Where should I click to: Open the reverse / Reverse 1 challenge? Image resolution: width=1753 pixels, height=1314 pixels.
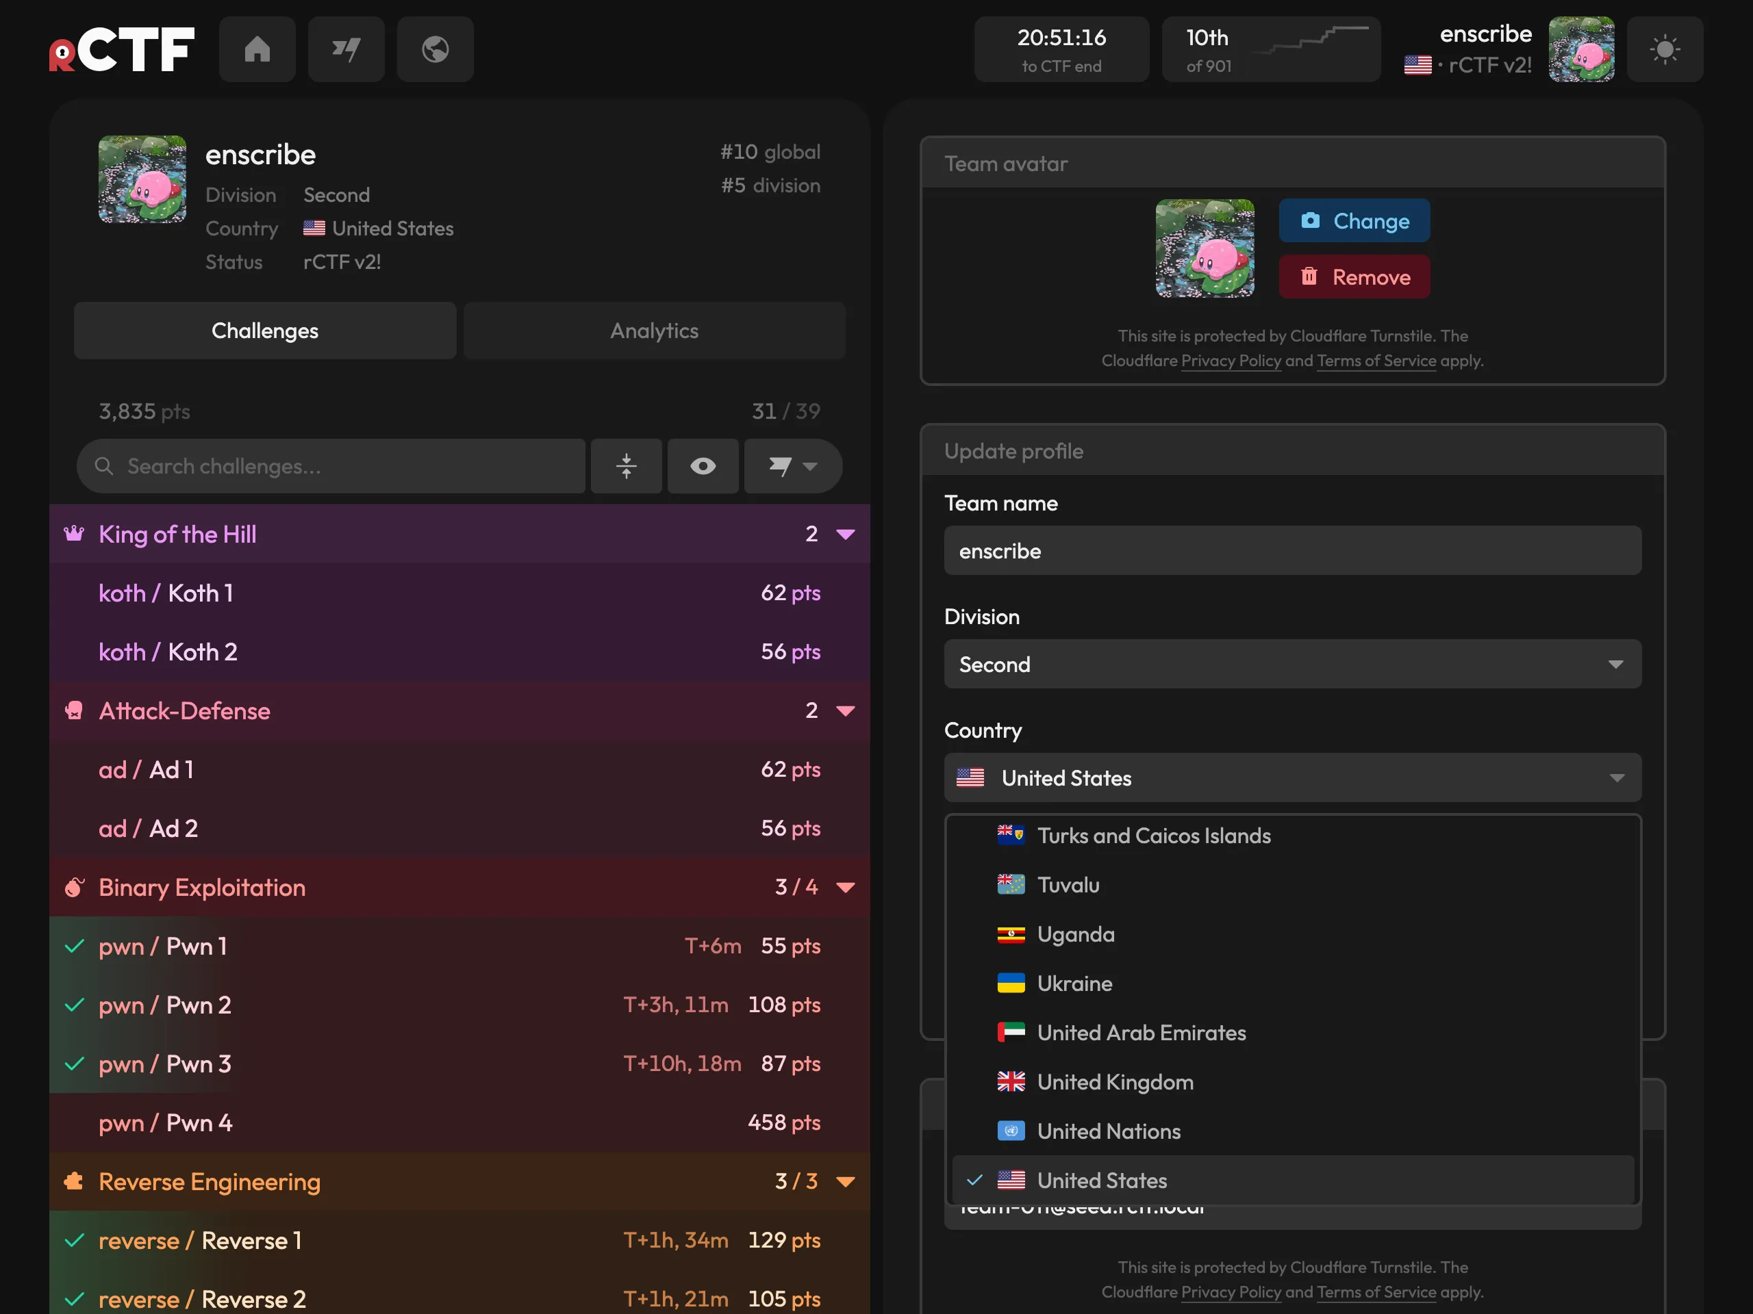(459, 1240)
